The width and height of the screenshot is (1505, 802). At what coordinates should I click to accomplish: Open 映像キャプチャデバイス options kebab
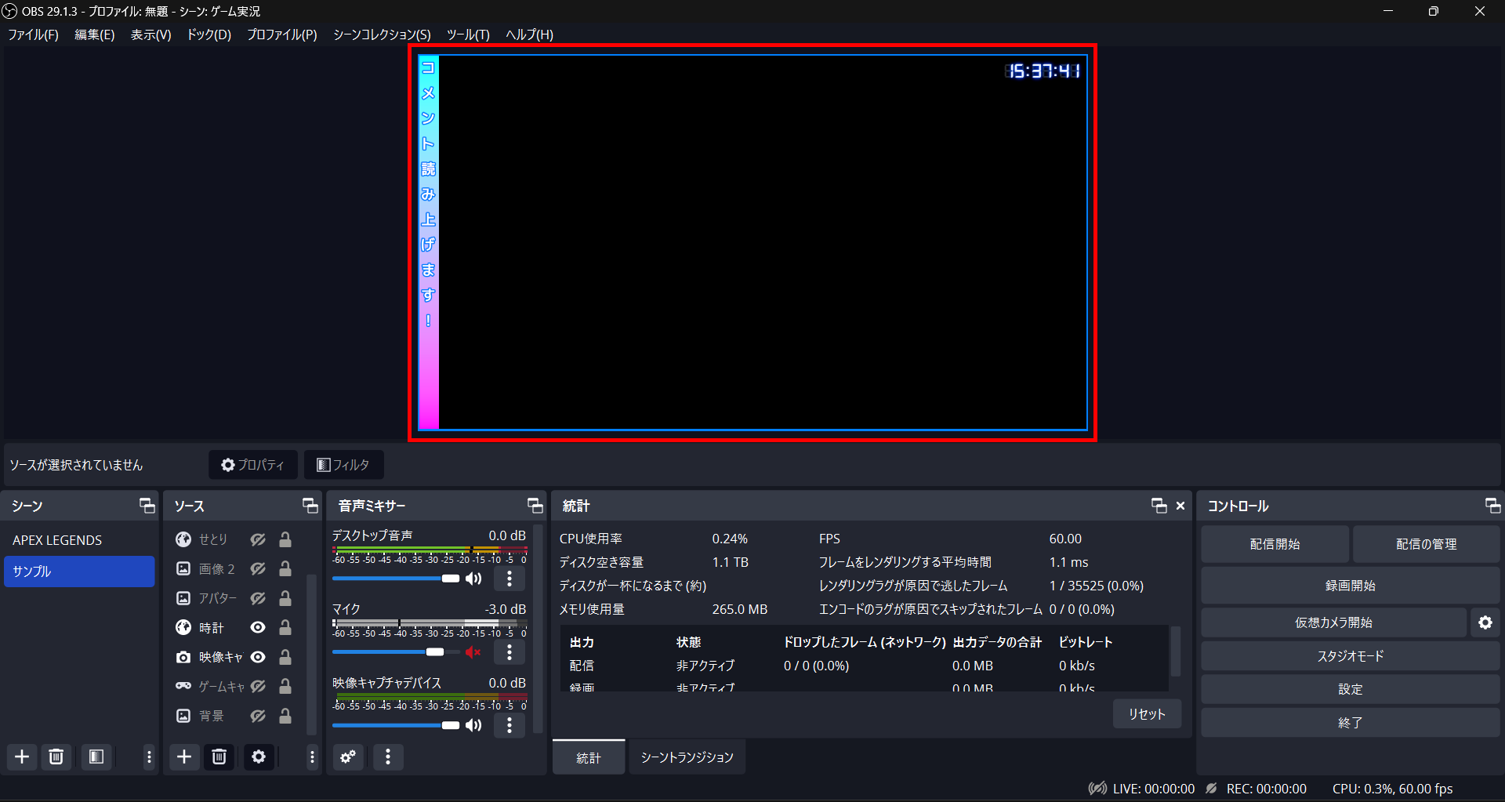click(510, 725)
